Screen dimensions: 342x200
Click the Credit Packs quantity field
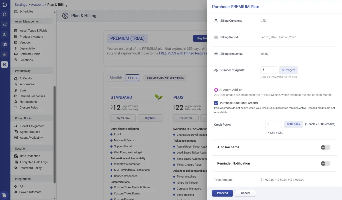274,124
